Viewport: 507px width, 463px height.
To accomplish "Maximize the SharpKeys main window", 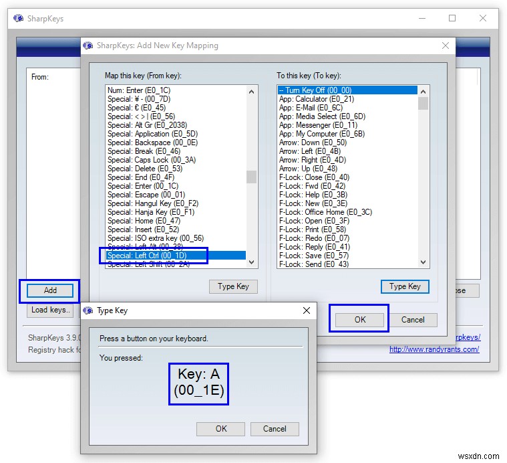I will pyautogui.click(x=452, y=18).
